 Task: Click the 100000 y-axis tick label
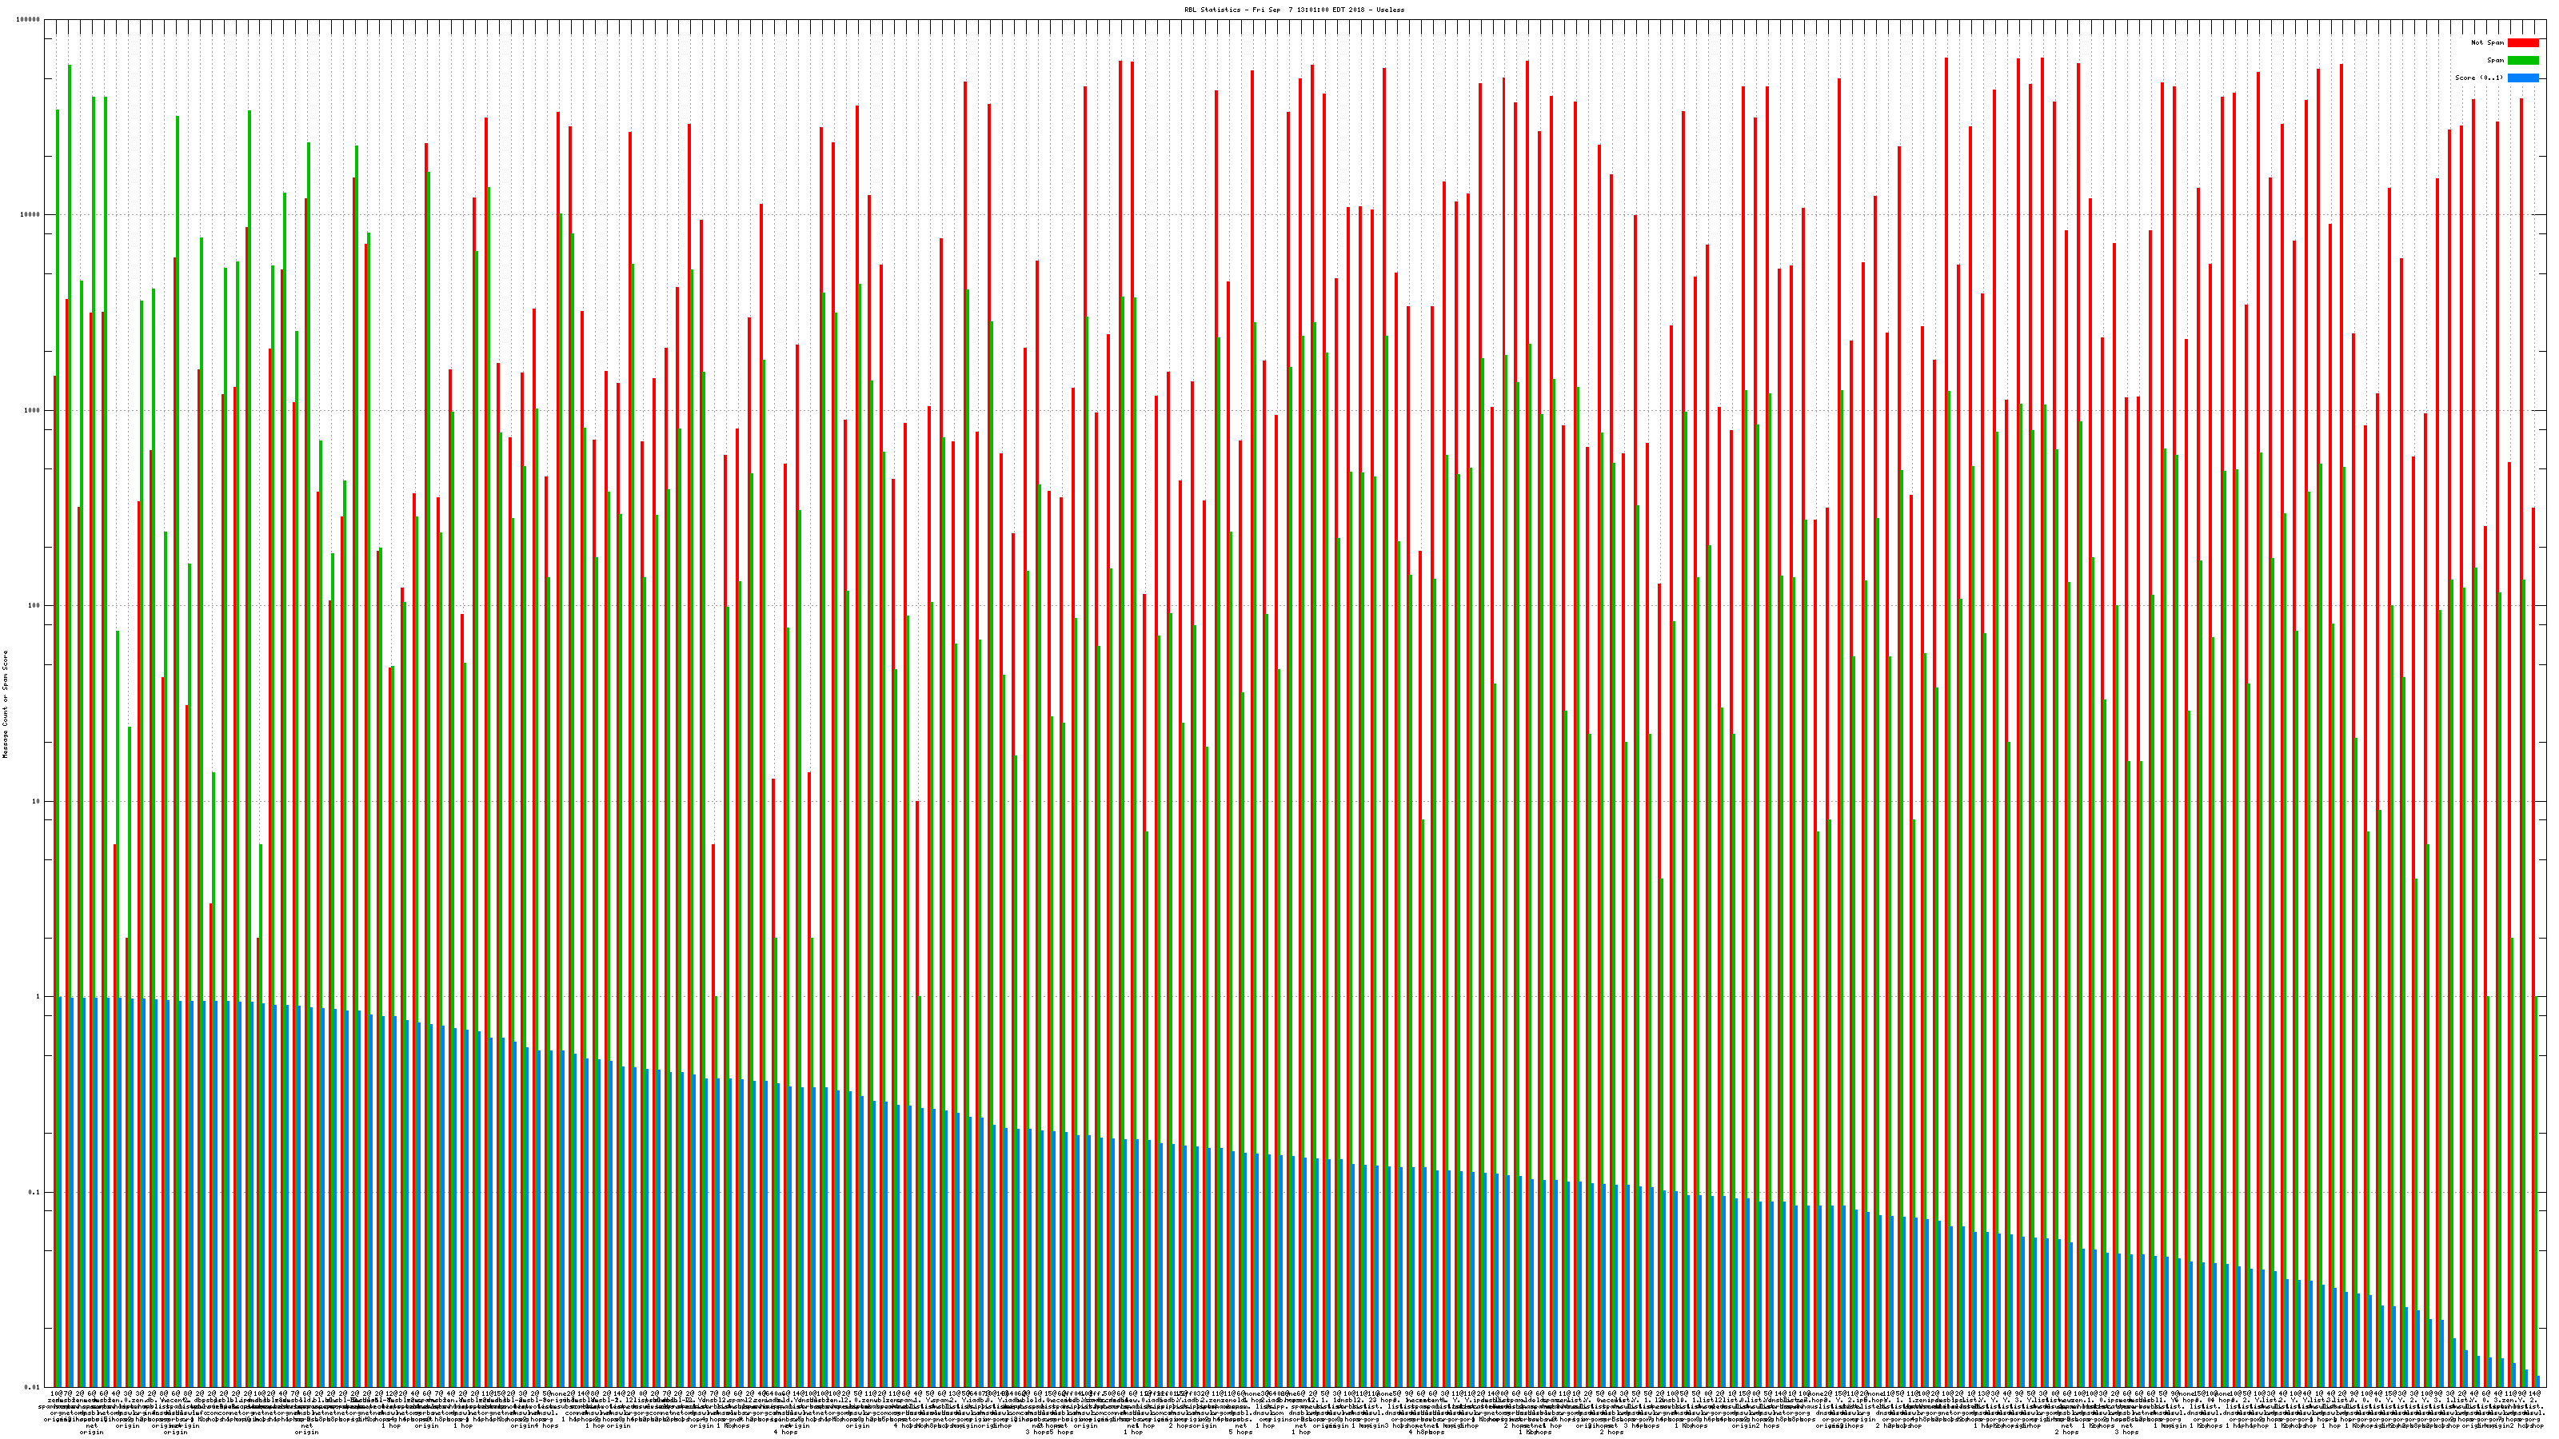(30, 20)
